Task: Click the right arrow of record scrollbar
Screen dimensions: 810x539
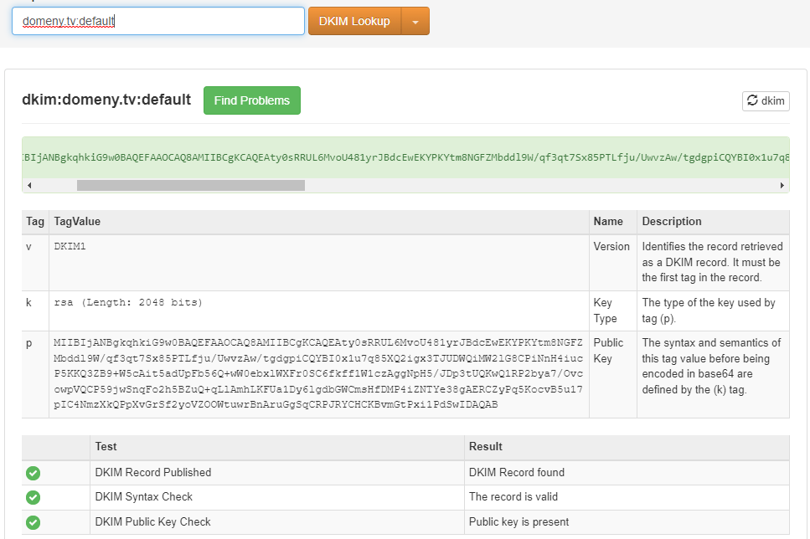Action: click(x=782, y=185)
